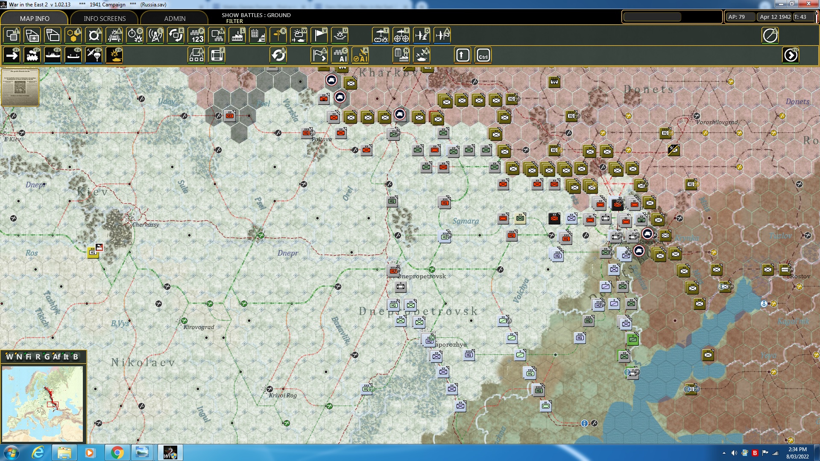This screenshot has width=820, height=461.
Task: Click the white flag icon (V)
Action: (x=319, y=35)
